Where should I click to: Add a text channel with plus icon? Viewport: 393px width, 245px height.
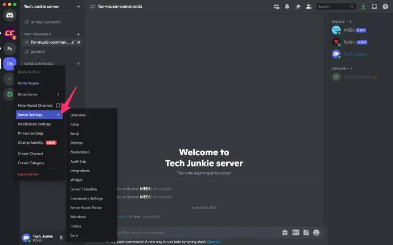[78, 34]
